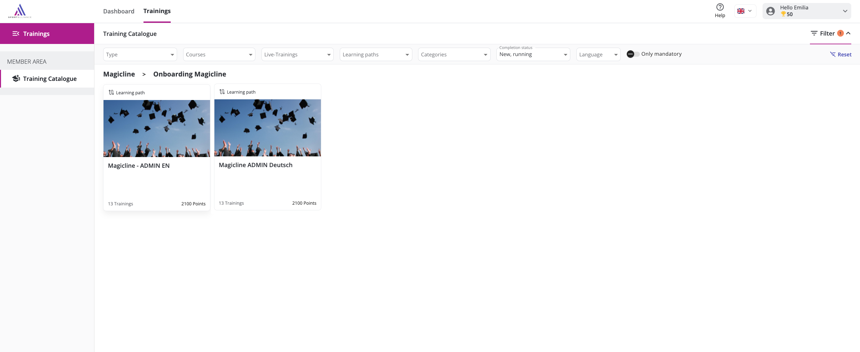This screenshot has height=352, width=860.
Task: Open the Completion status dropdown
Action: [x=533, y=54]
